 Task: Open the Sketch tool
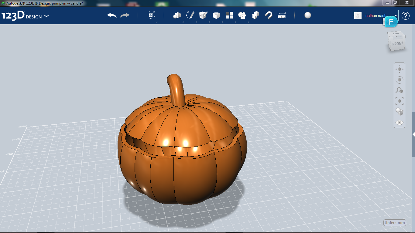[x=190, y=15]
